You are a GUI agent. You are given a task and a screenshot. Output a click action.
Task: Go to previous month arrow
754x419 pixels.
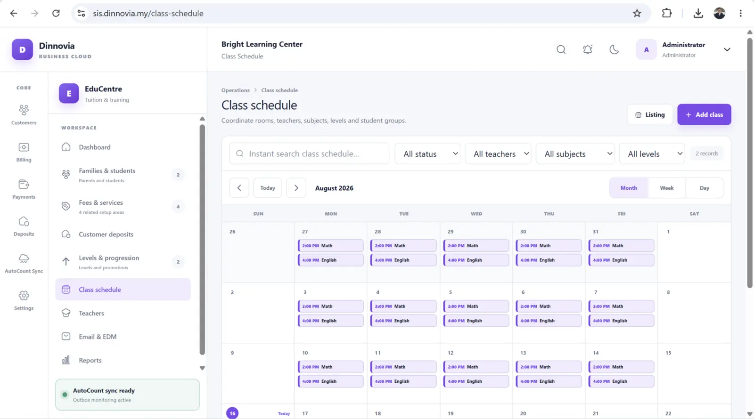(x=239, y=188)
